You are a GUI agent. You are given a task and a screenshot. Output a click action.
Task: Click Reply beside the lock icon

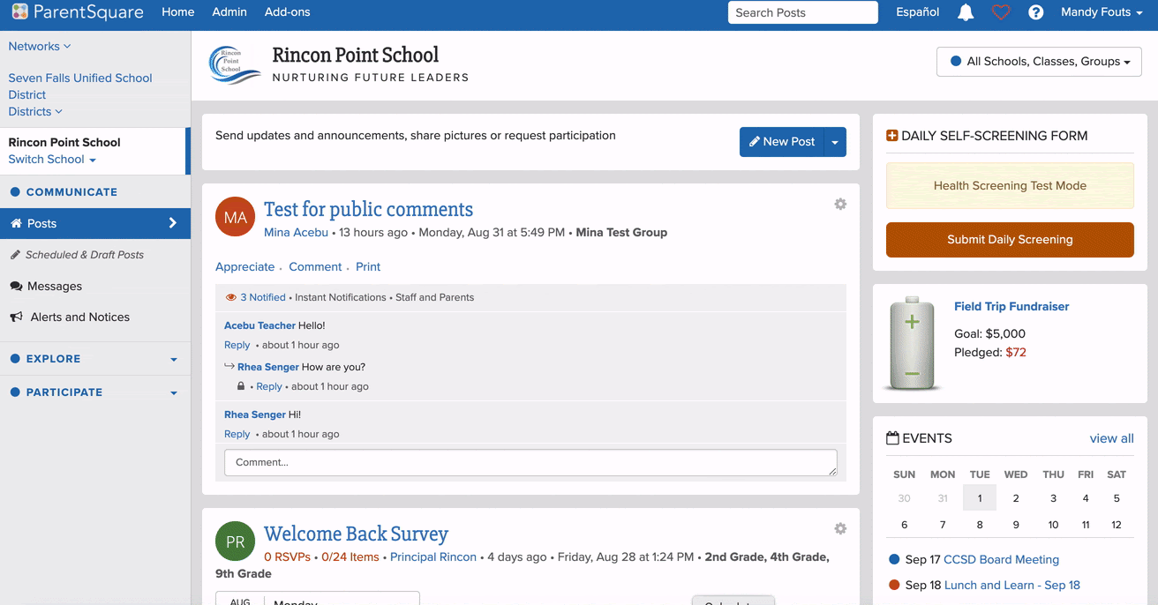click(269, 387)
